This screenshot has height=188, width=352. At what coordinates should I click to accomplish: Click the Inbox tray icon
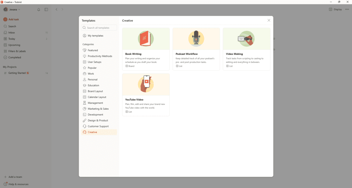tap(6, 33)
